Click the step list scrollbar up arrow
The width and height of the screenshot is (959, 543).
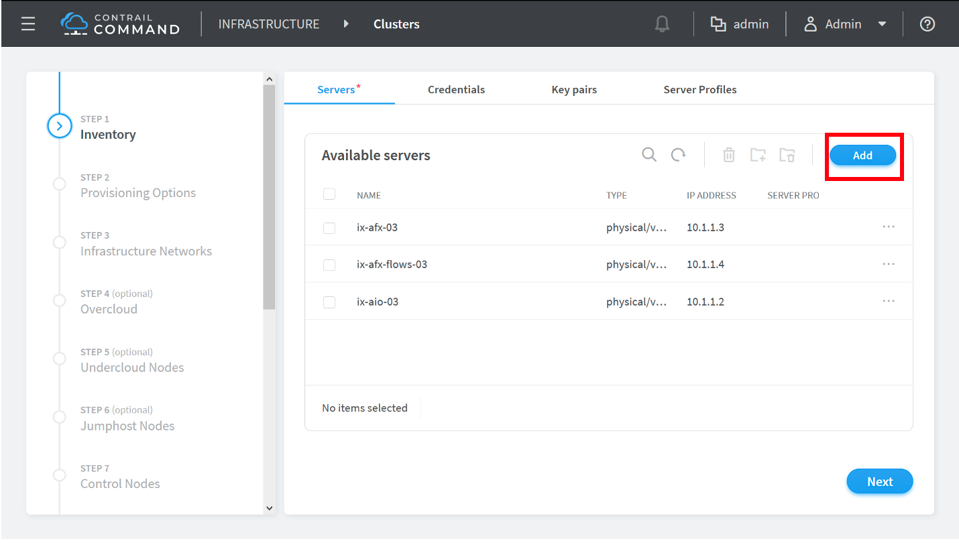point(270,79)
